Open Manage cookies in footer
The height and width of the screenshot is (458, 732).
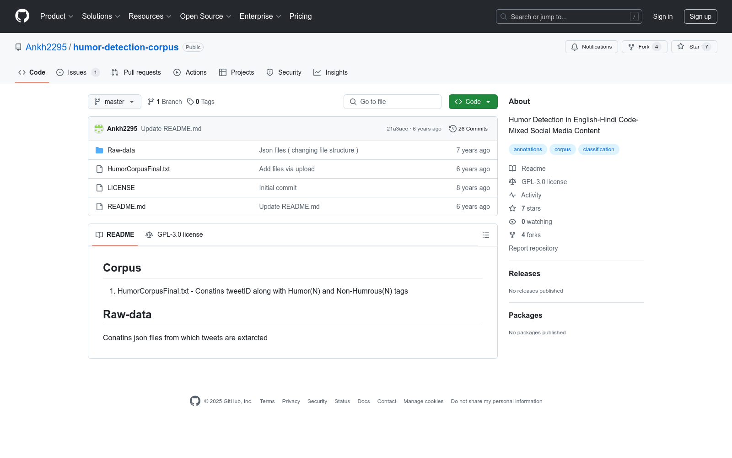[x=423, y=401]
